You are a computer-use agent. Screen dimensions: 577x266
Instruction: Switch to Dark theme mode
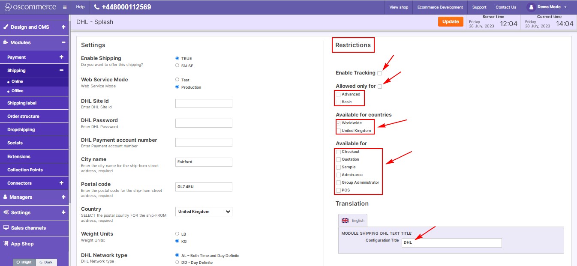click(46, 262)
